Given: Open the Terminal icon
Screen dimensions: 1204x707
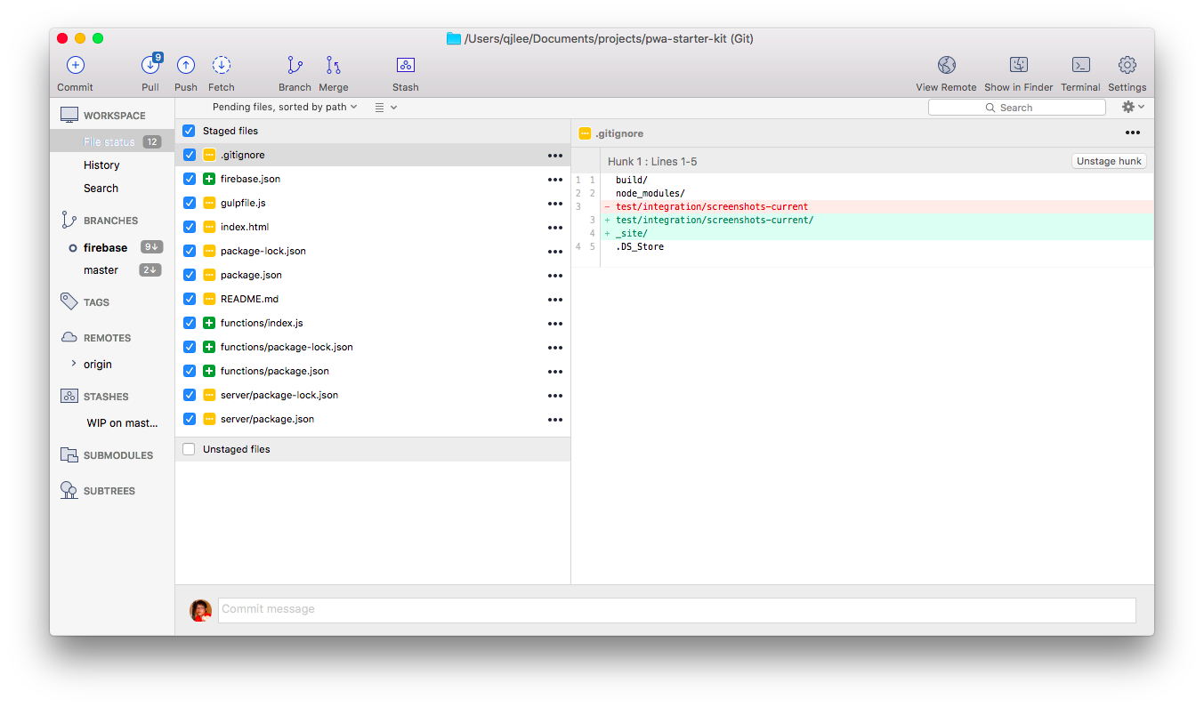Looking at the screenshot, I should click(x=1081, y=65).
